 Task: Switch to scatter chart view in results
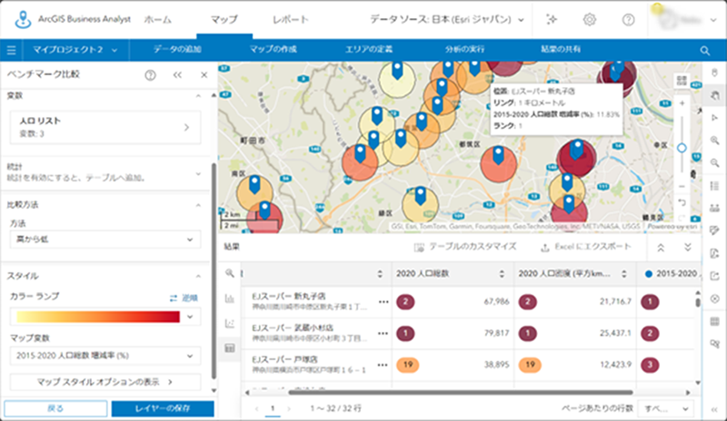pyautogui.click(x=230, y=323)
